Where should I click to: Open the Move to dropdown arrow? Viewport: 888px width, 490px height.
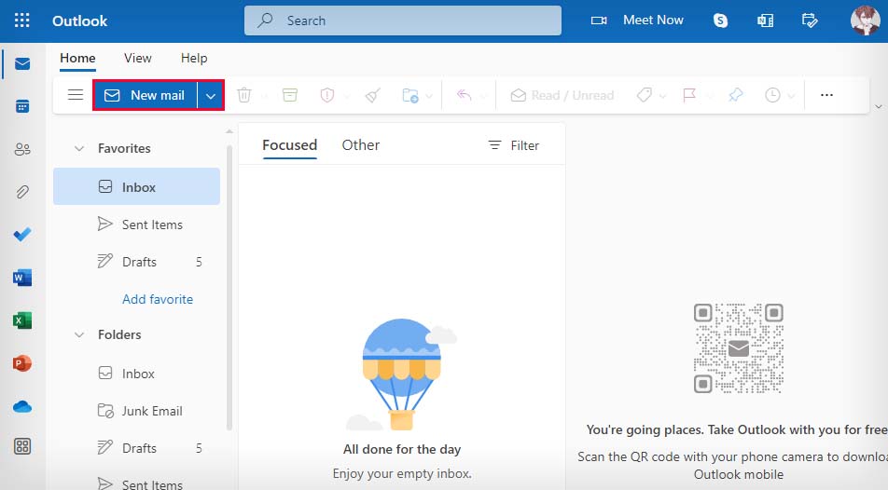coord(429,96)
